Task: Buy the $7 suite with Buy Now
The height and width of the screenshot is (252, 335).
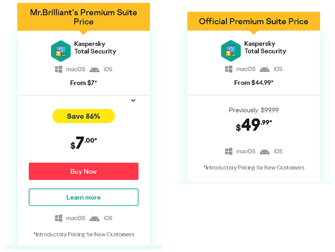Action: pyautogui.click(x=84, y=171)
